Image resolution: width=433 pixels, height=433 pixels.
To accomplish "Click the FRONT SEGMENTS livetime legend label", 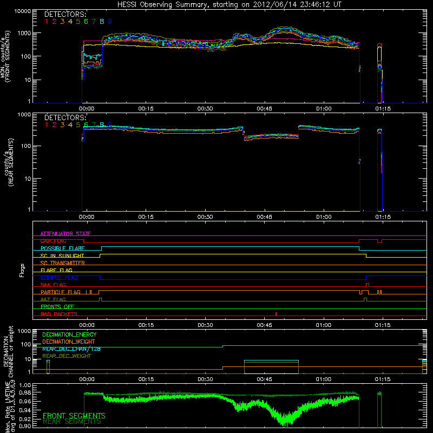I will pos(74,416).
